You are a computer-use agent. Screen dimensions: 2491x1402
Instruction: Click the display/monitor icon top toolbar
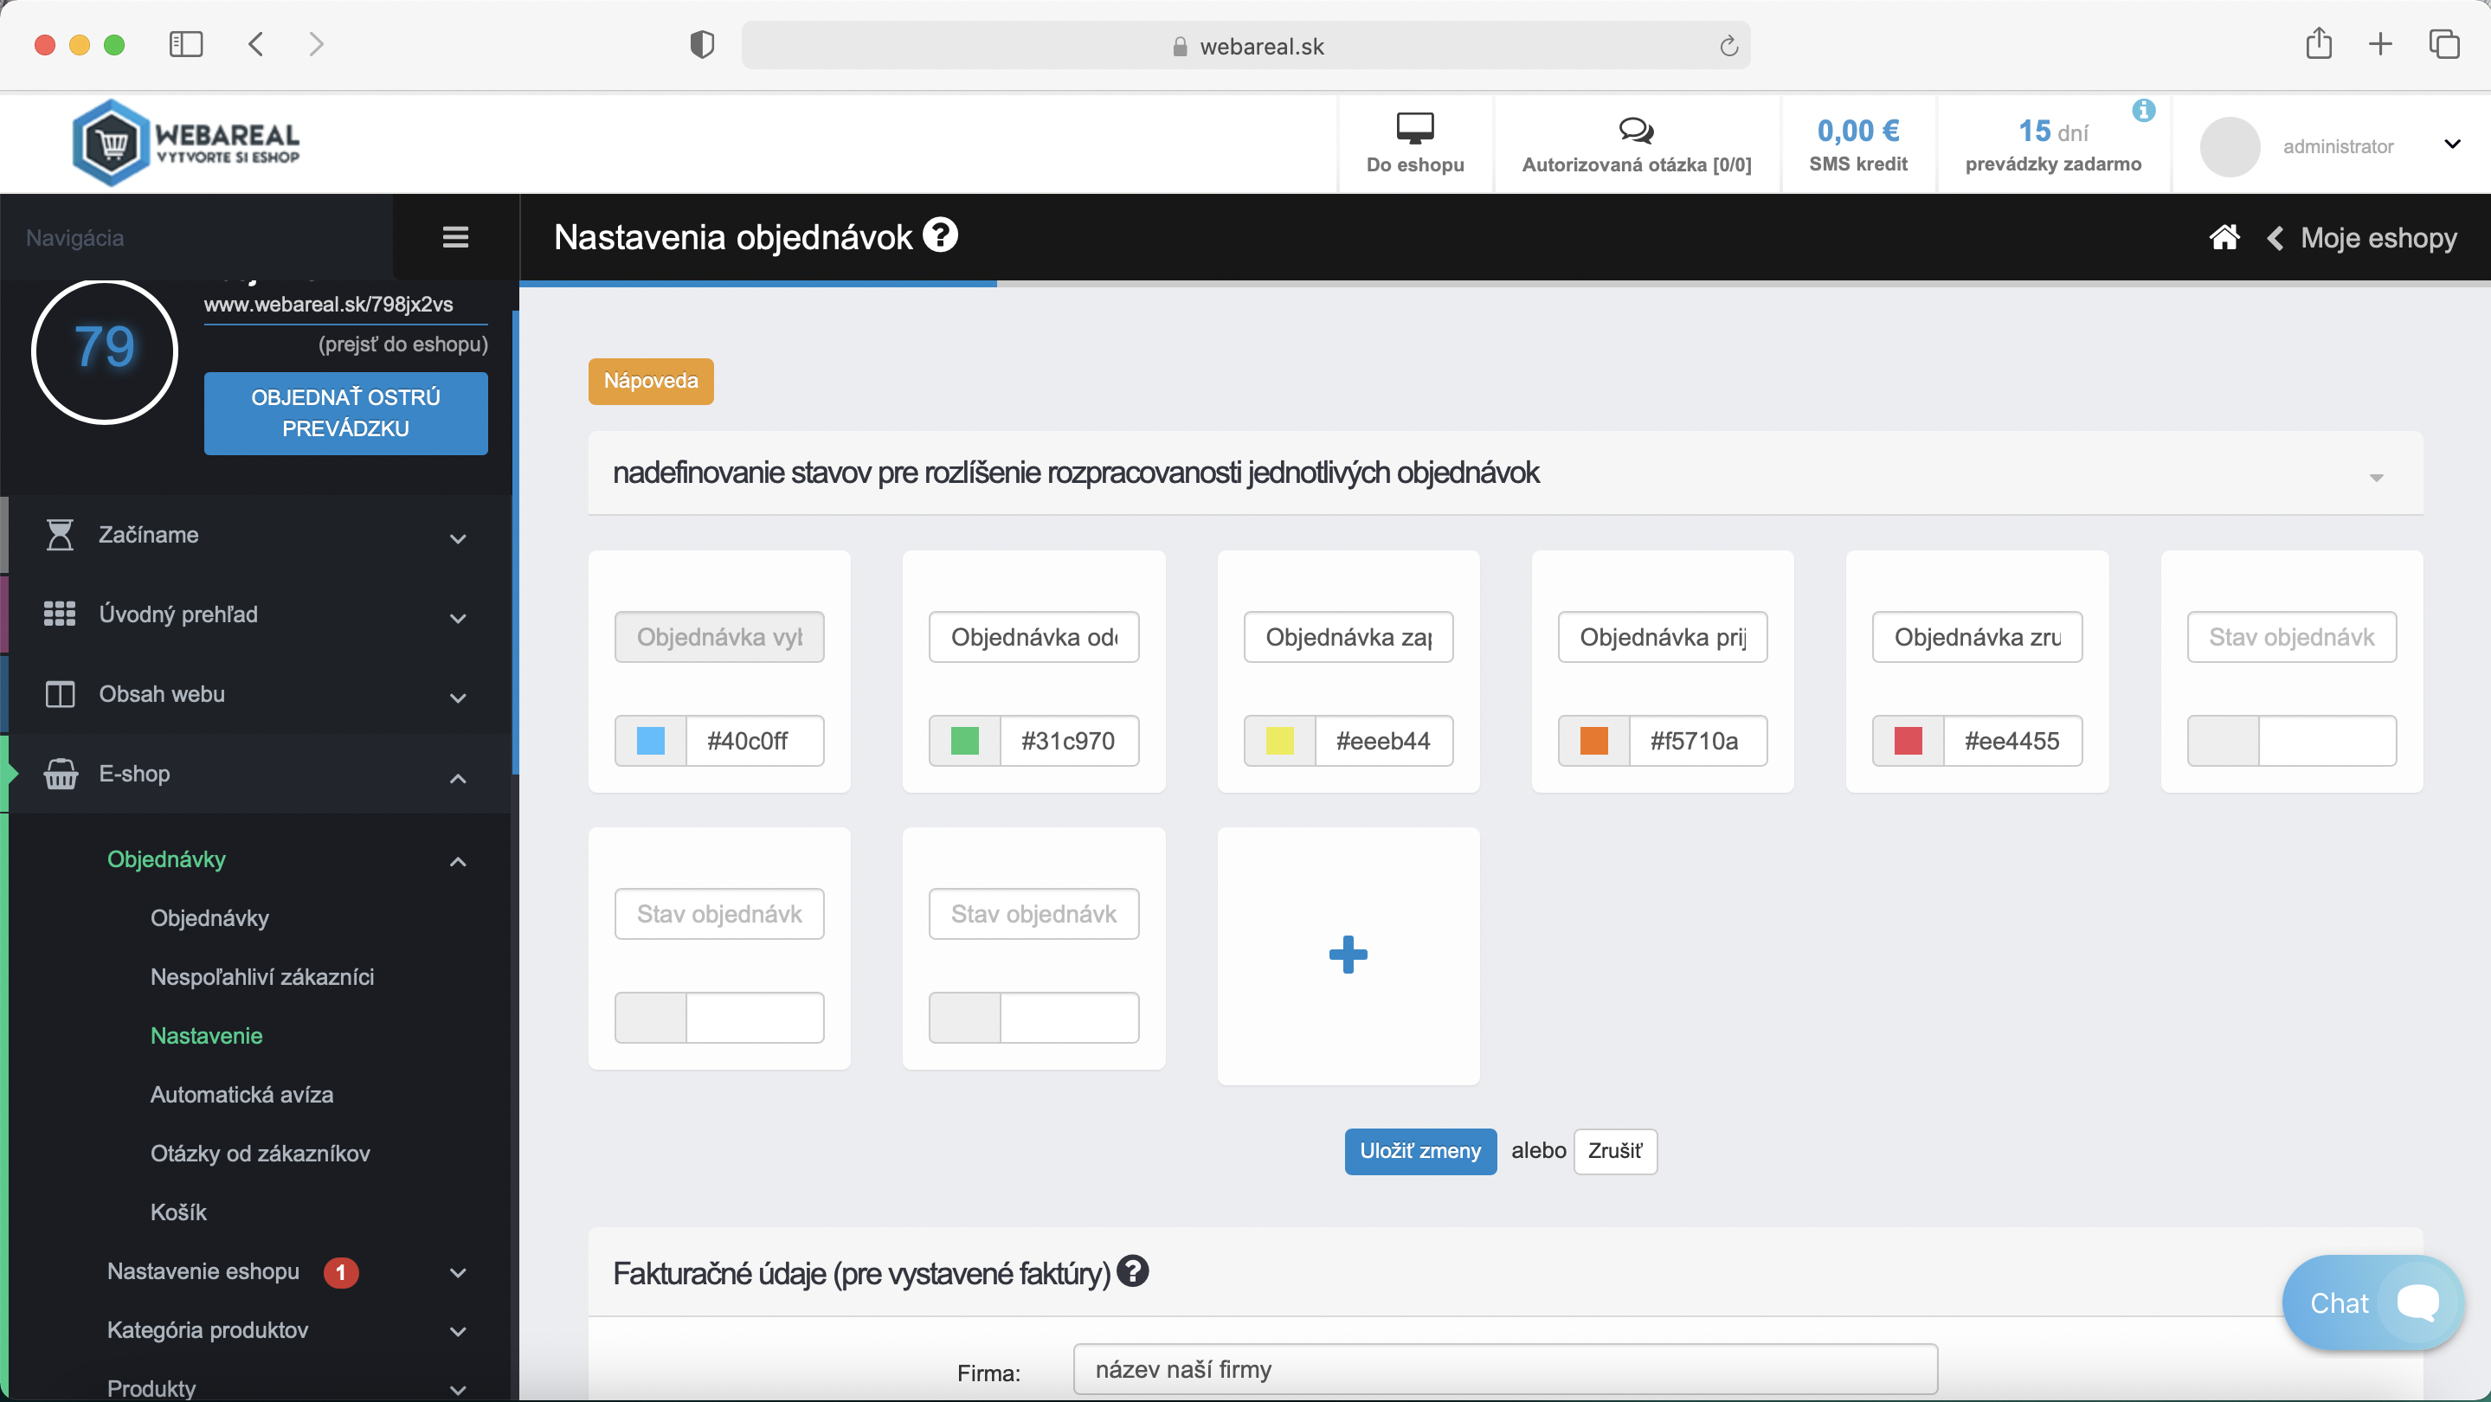(1415, 128)
